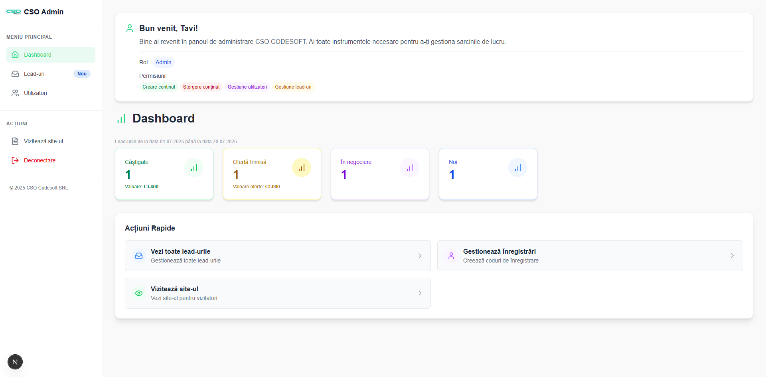Click the Utilizatori people icon in sidebar
Screen dimensions: 766x377
pyautogui.click(x=15, y=93)
